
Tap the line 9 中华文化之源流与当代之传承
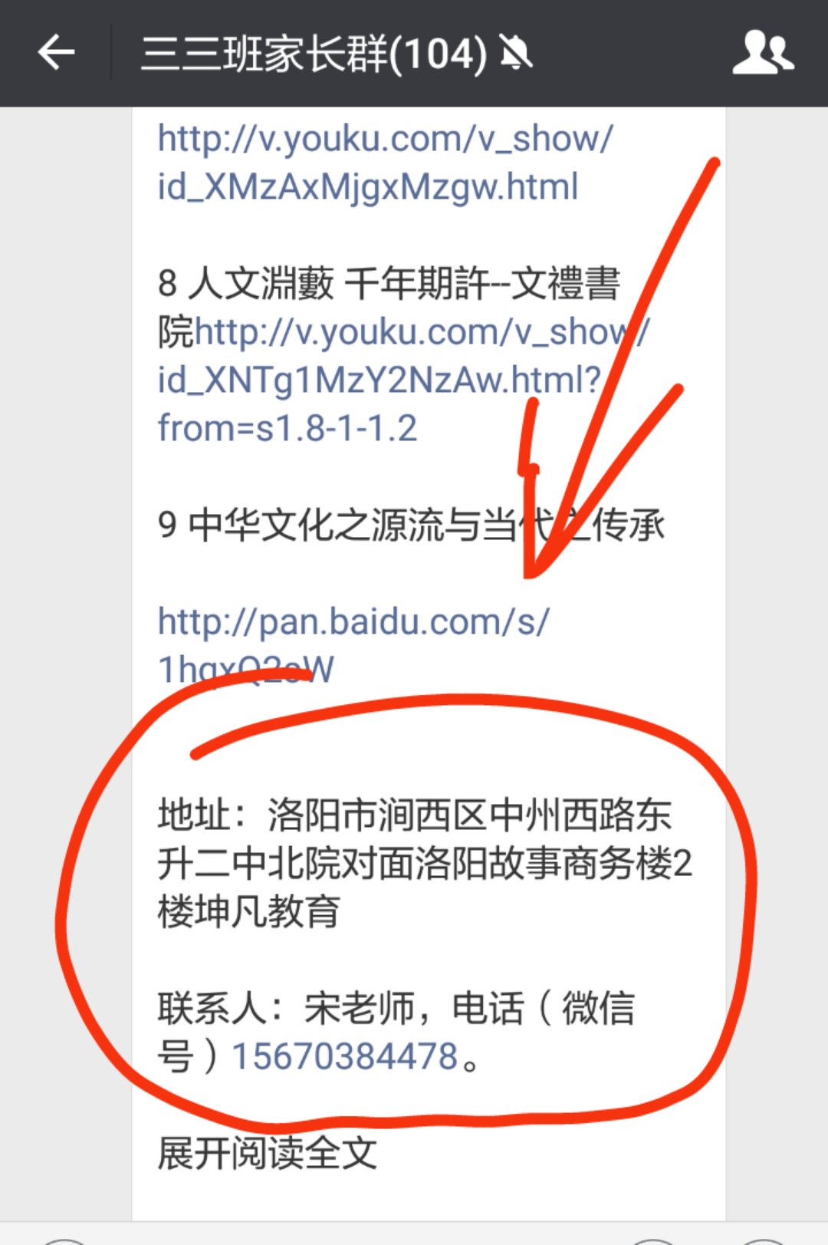pyautogui.click(x=411, y=525)
